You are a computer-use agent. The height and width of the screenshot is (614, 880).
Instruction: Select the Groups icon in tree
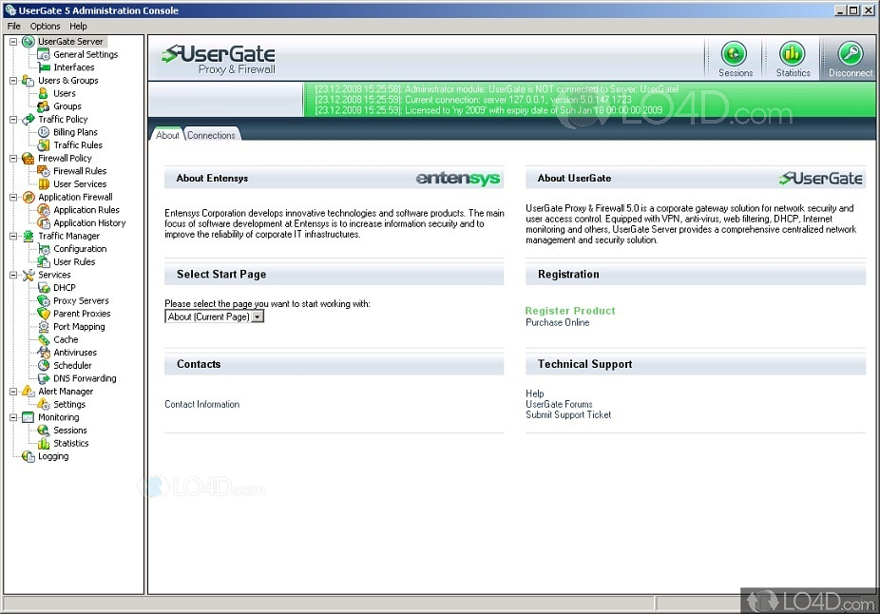(x=44, y=106)
